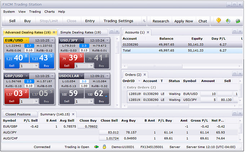Sell GBP/USD at 1.57032

click(17, 96)
